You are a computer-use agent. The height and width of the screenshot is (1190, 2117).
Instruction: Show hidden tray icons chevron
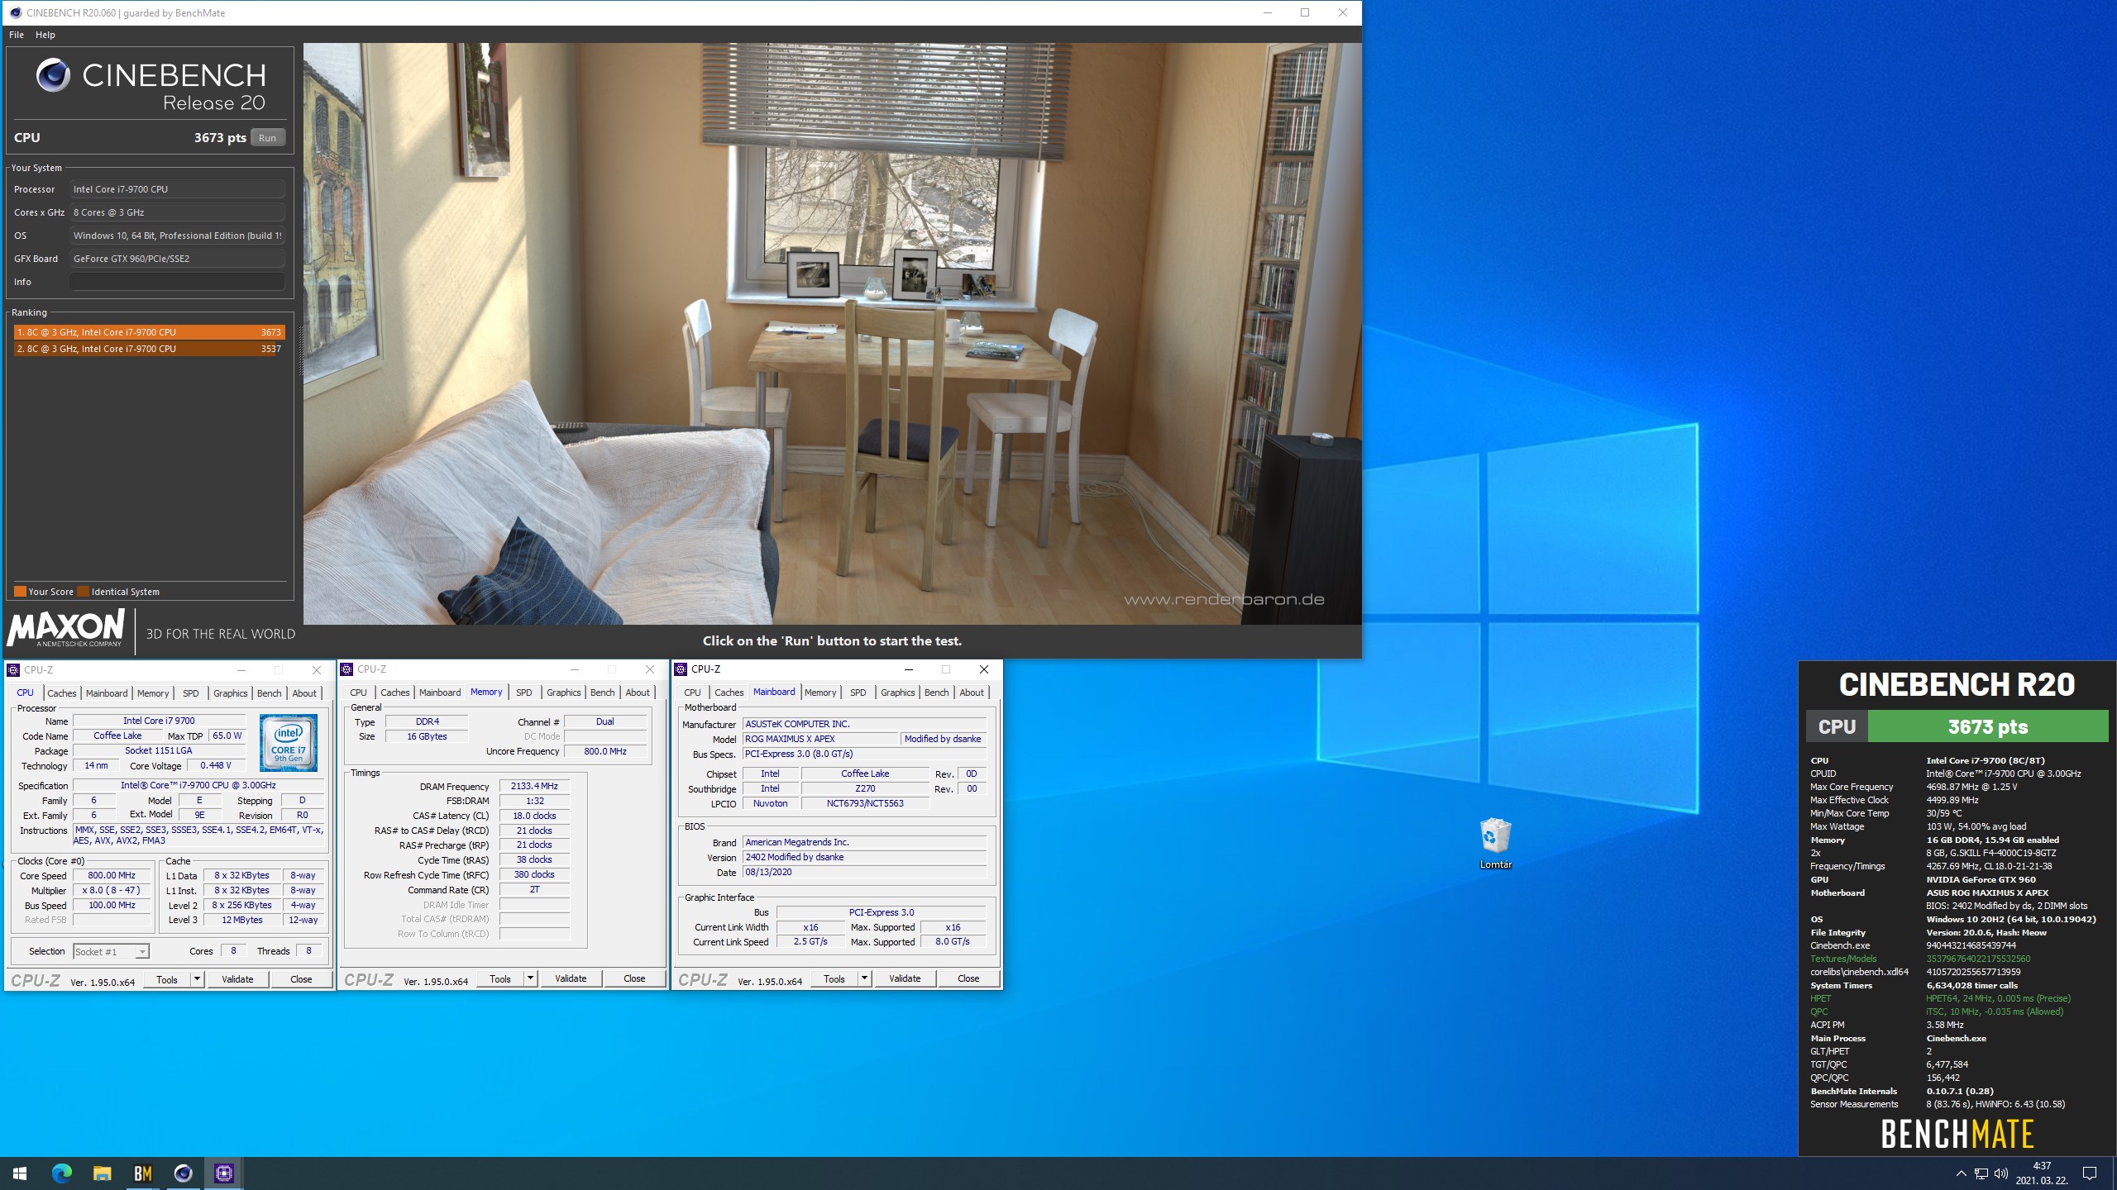tap(1961, 1173)
